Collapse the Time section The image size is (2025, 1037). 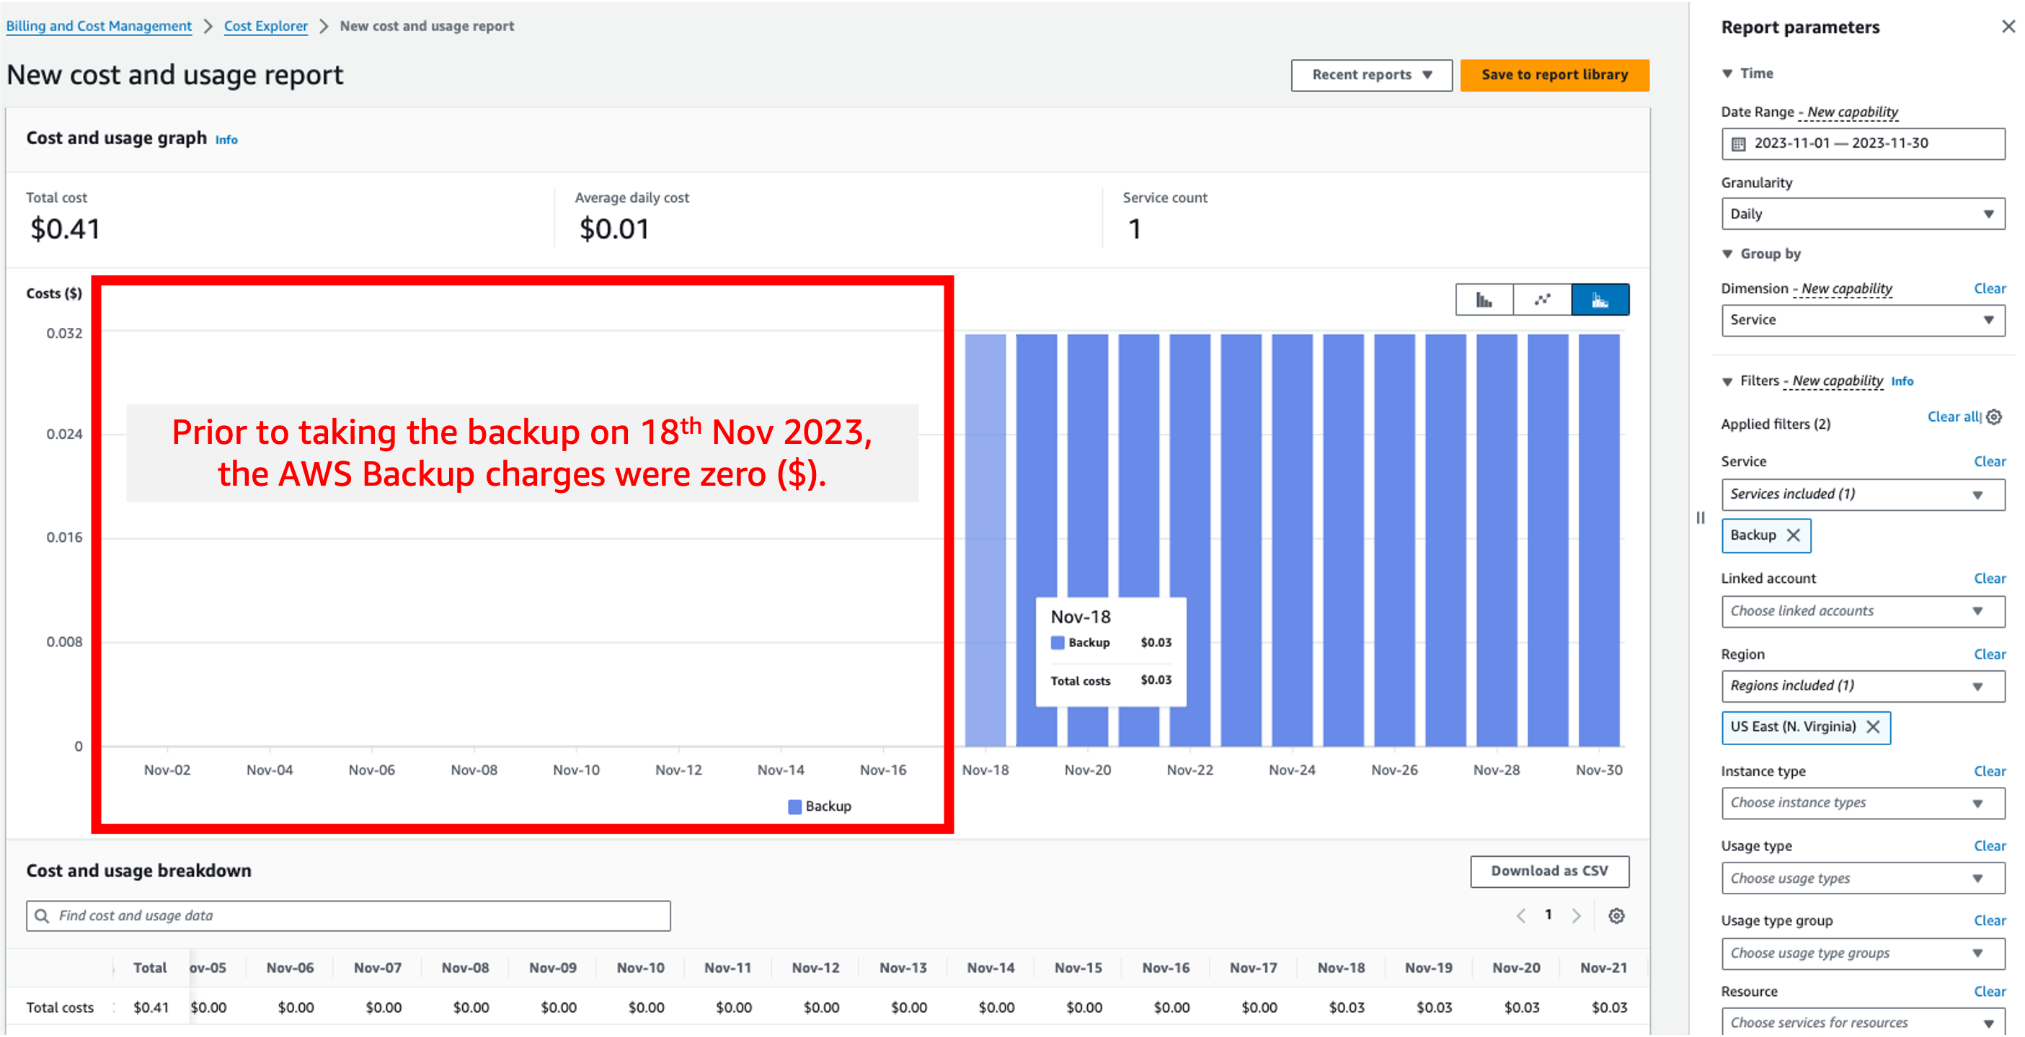1727,73
